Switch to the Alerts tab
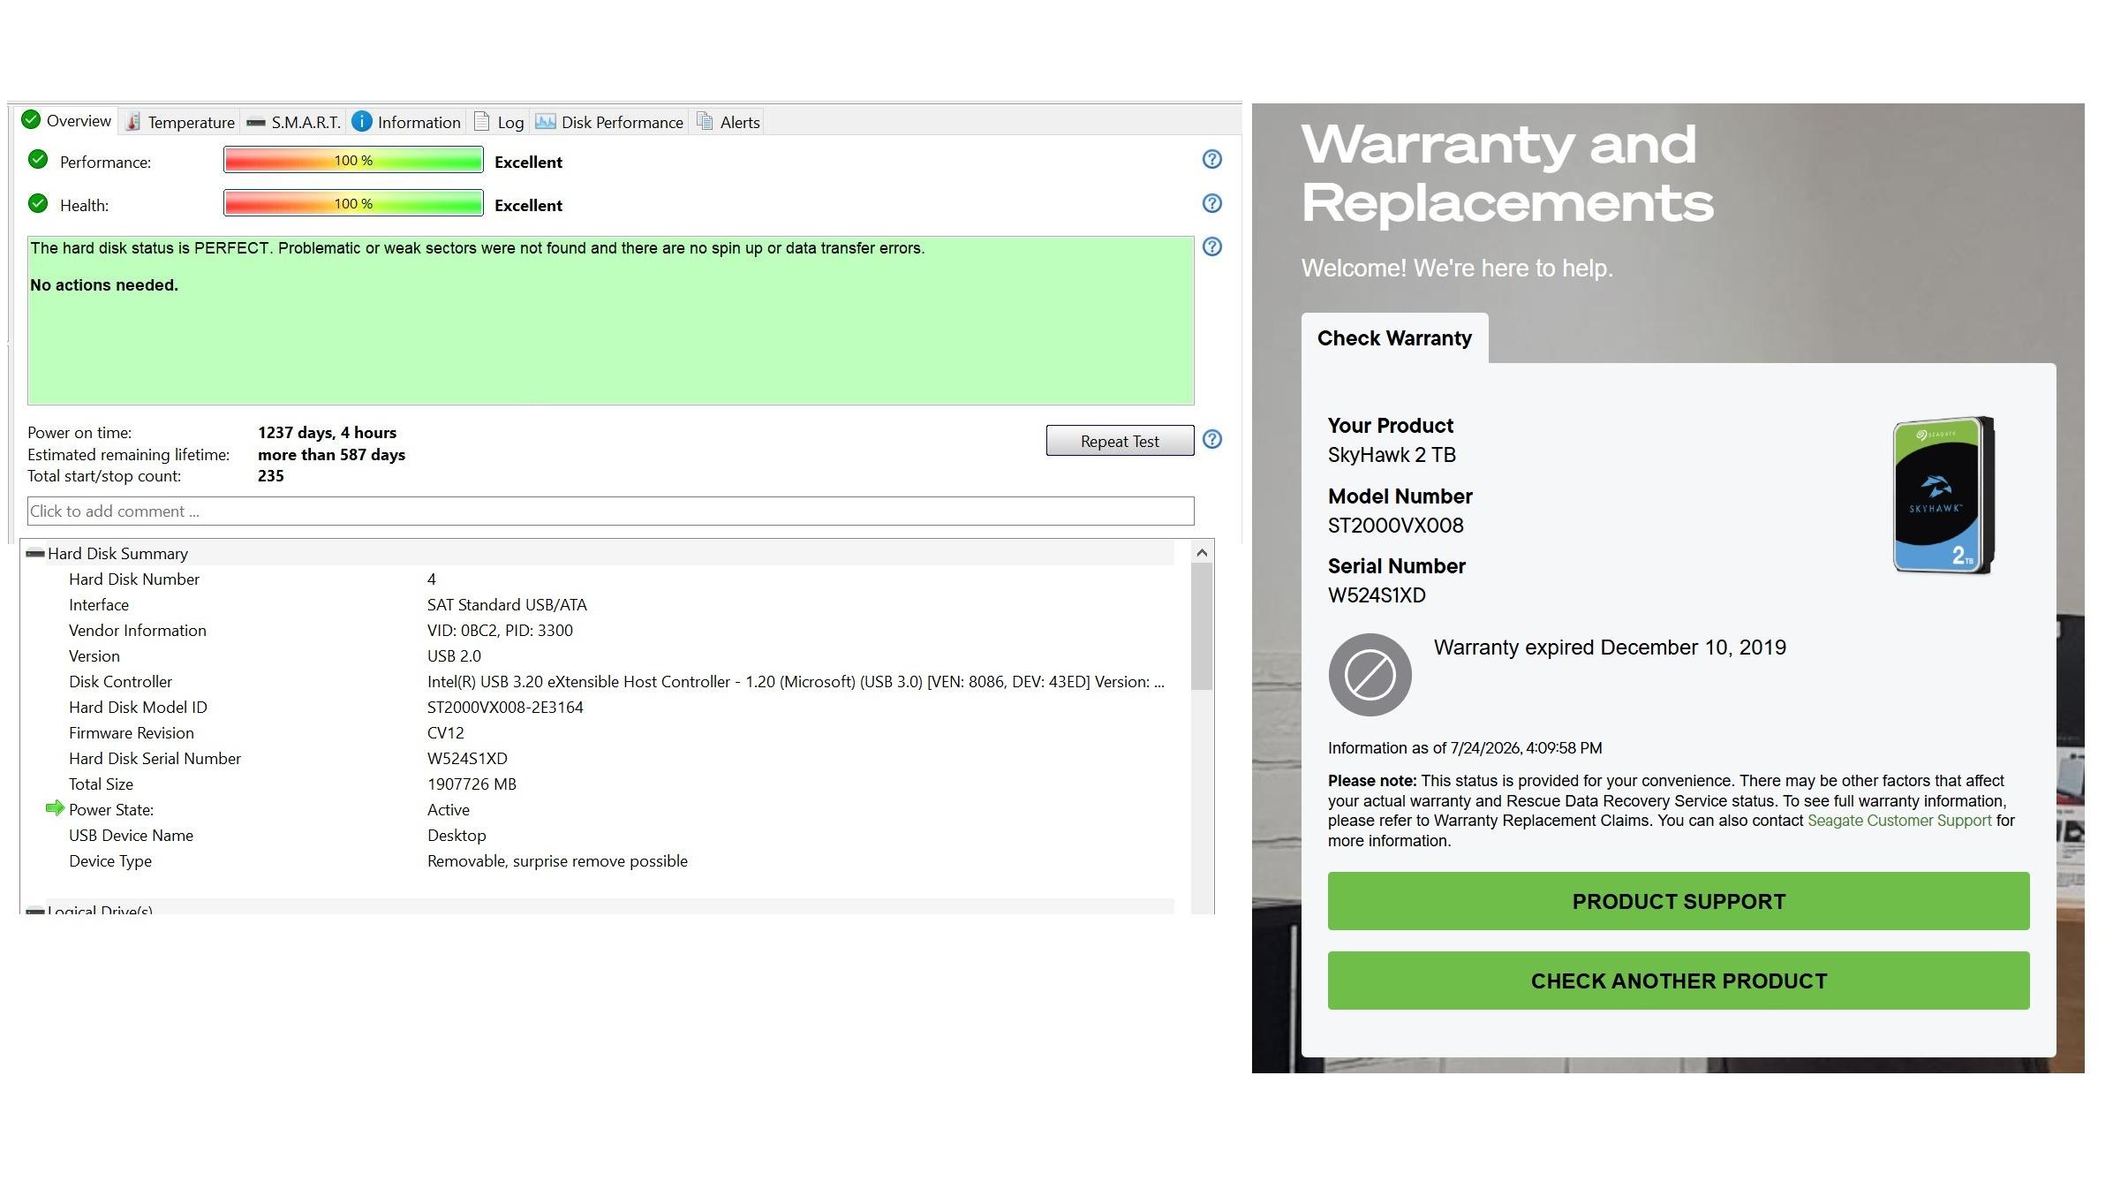 (x=728, y=122)
